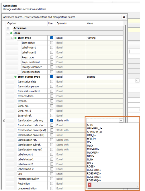
Task: Uncheck Use for Item location code long
Action: (x=52, y=120)
